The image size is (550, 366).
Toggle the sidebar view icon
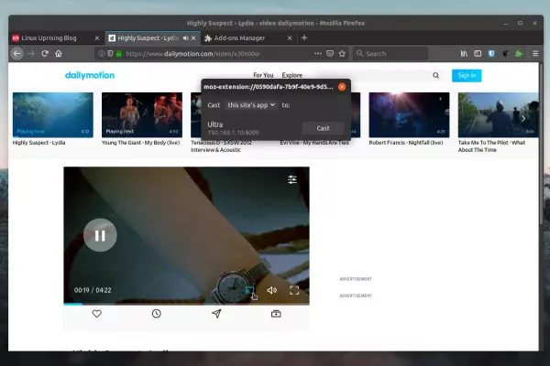[x=478, y=54]
